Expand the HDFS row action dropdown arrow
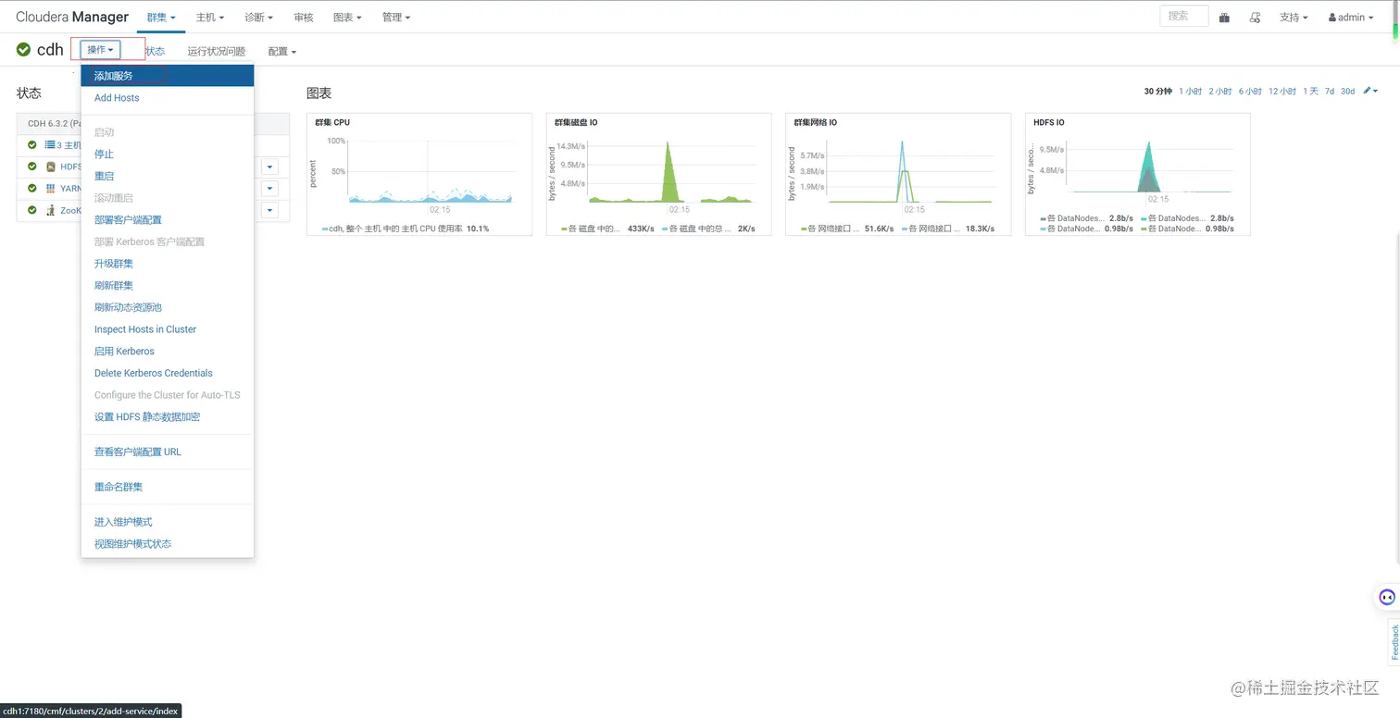This screenshot has height=718, width=1400. click(x=269, y=167)
